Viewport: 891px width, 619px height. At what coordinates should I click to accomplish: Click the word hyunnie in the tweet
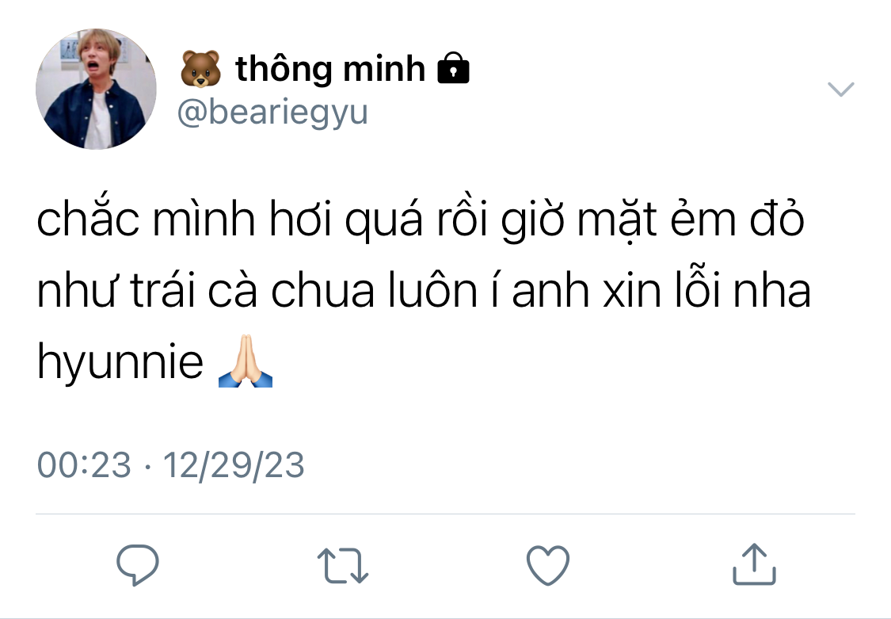pyautogui.click(x=120, y=361)
